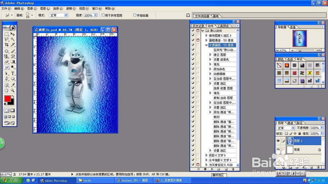Switch to the 色板 tab
The width and height of the screenshot is (328, 184).
(x=290, y=59)
